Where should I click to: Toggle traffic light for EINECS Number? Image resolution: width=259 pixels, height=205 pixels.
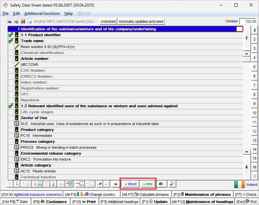17,76
